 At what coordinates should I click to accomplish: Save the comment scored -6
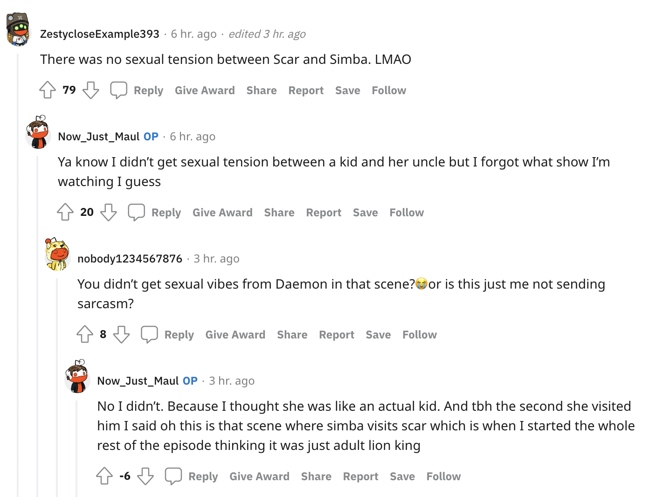click(402, 476)
